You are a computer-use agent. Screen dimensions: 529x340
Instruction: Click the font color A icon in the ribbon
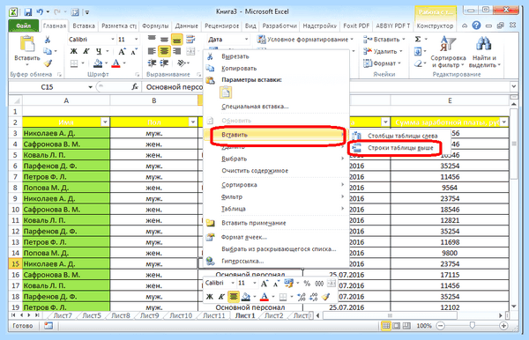(x=115, y=63)
